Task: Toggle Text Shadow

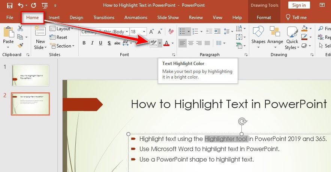Action: [109, 43]
